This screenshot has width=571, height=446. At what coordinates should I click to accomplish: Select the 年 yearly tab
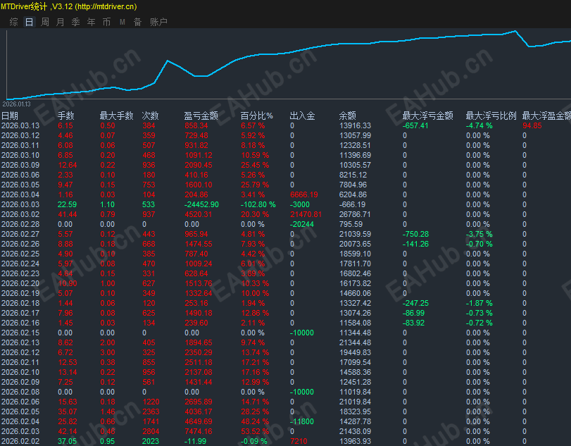point(91,22)
